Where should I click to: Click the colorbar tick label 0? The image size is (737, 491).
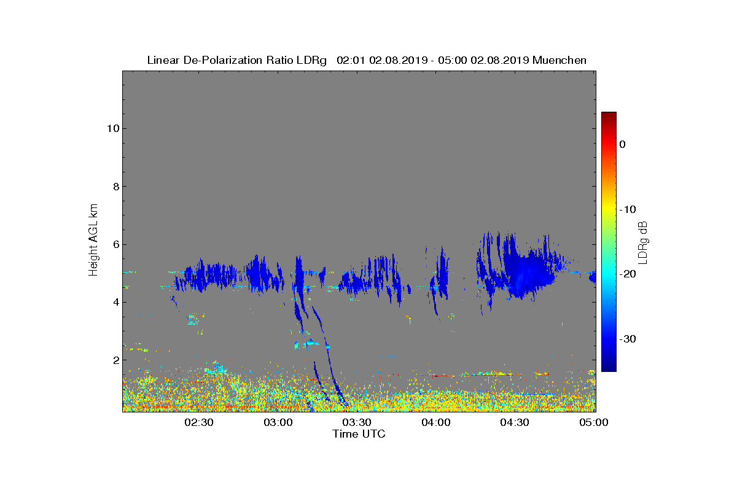click(622, 144)
